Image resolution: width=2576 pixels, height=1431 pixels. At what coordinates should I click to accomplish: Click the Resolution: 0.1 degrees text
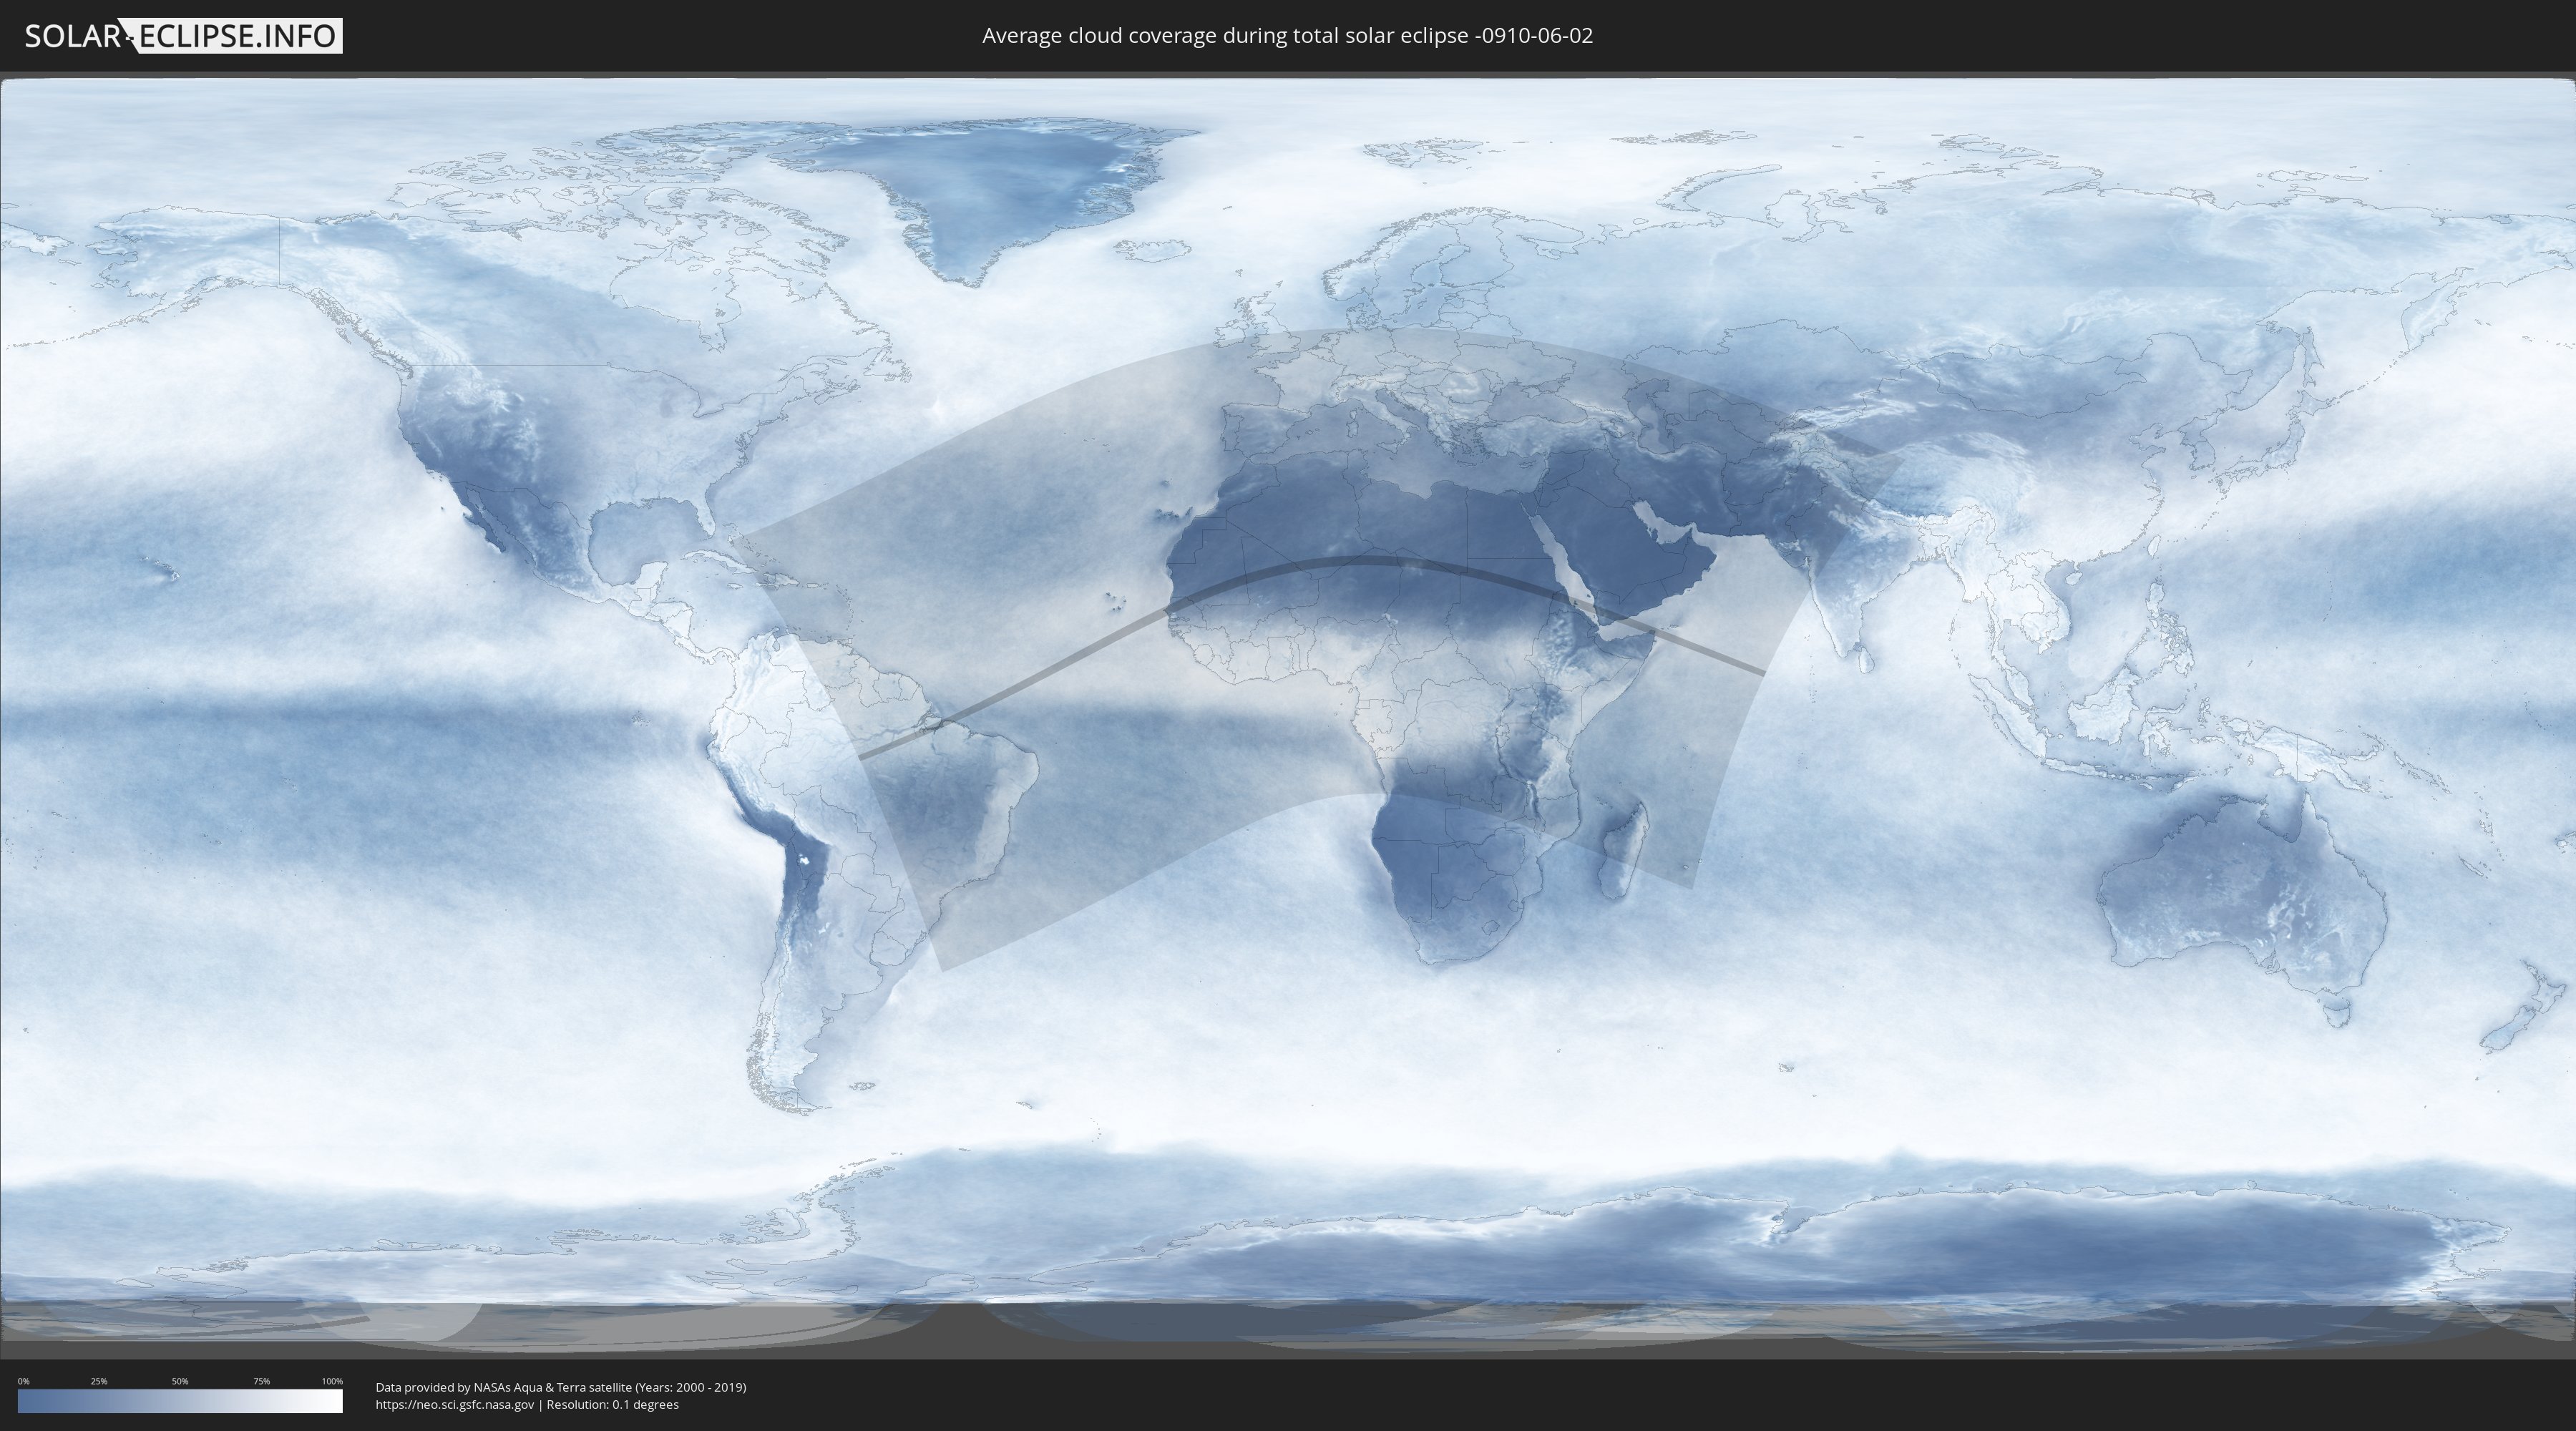(612, 1404)
